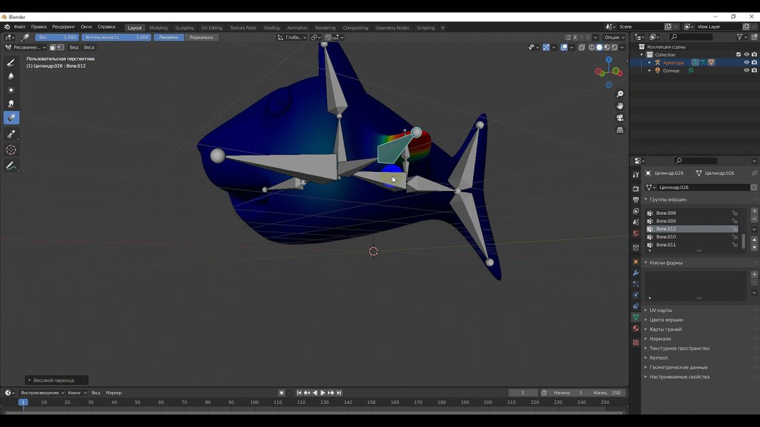Activate the Annotate tool in toolbar
The image size is (760, 427).
pos(11,166)
